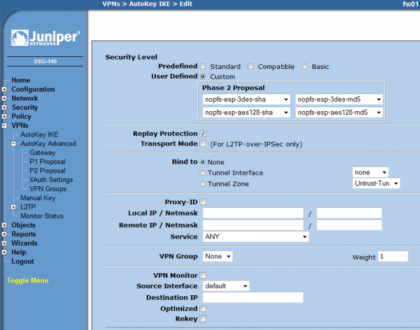Collapse the AutoKey Advanced node
420x330 pixels.
(13, 144)
